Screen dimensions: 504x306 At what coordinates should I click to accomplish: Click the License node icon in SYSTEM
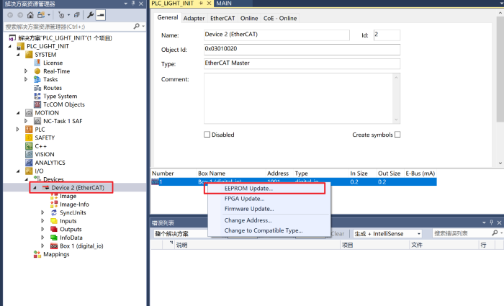[x=37, y=63]
